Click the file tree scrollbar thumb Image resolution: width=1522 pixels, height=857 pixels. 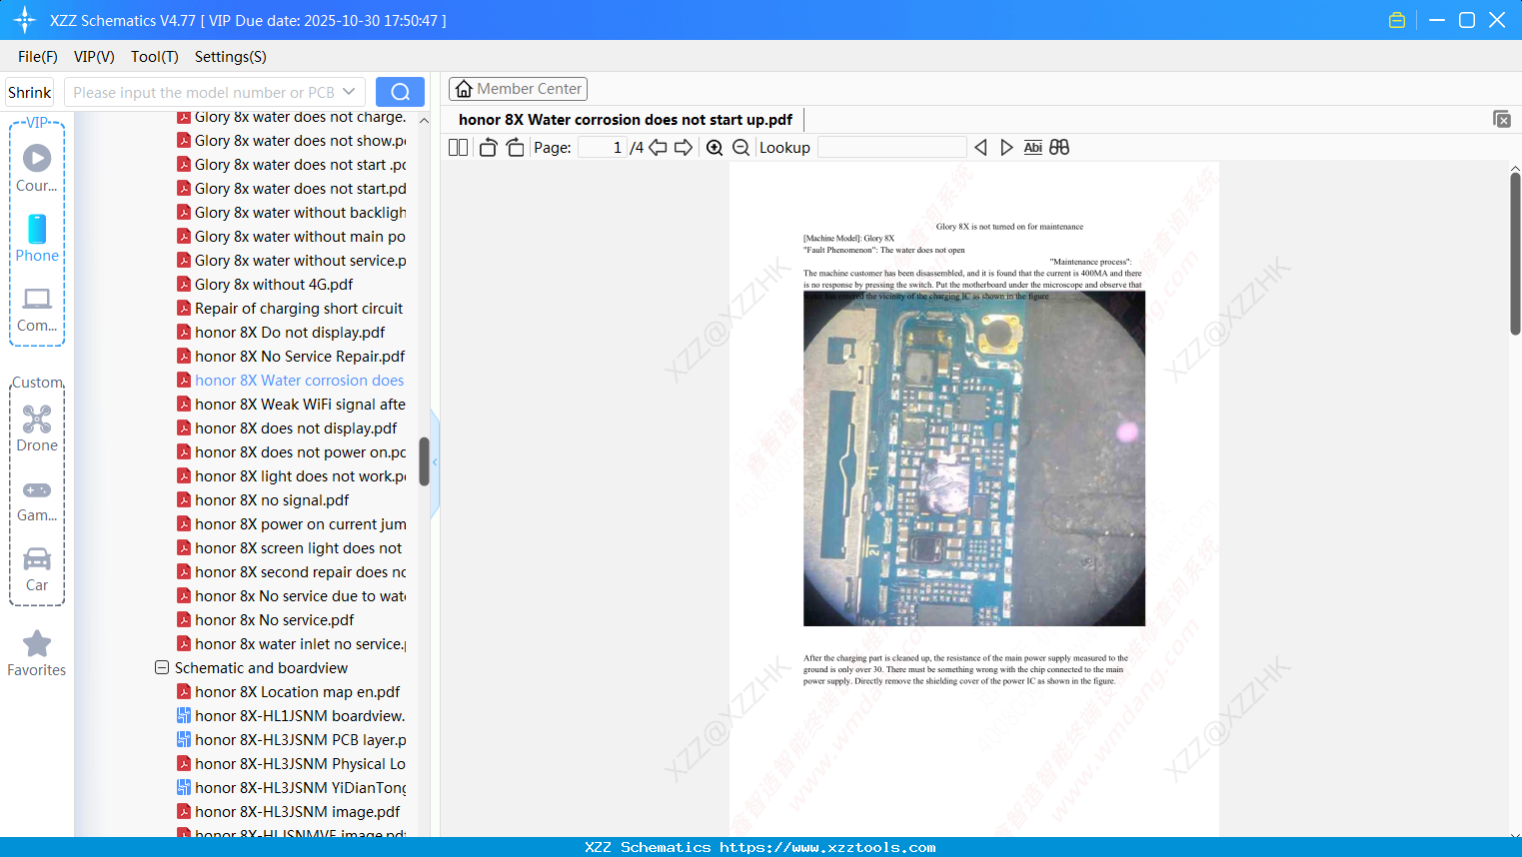(424, 461)
